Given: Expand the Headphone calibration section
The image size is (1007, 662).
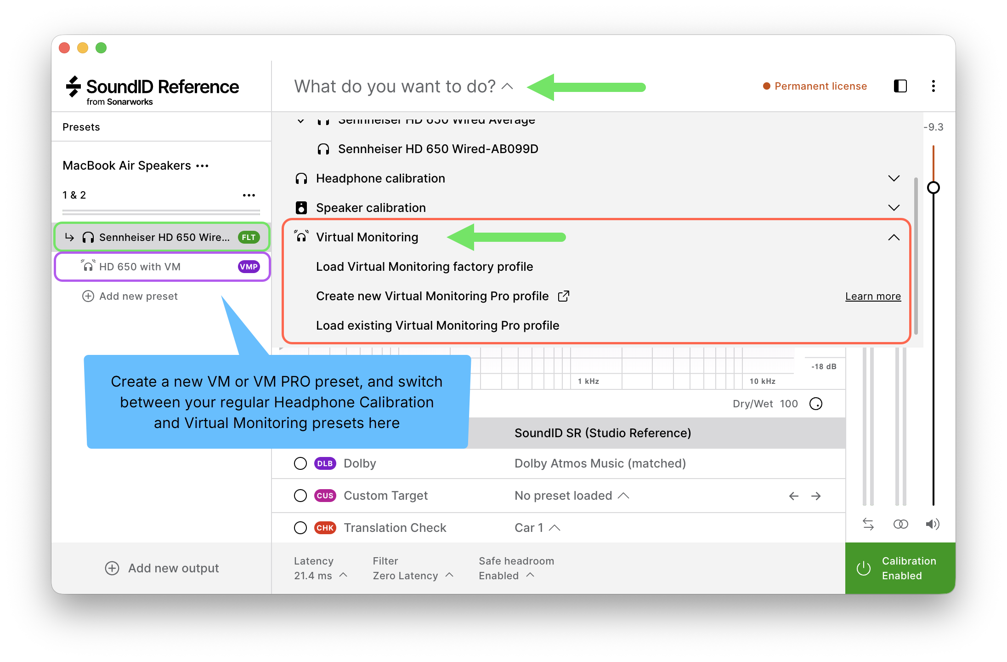Looking at the screenshot, I should [894, 178].
